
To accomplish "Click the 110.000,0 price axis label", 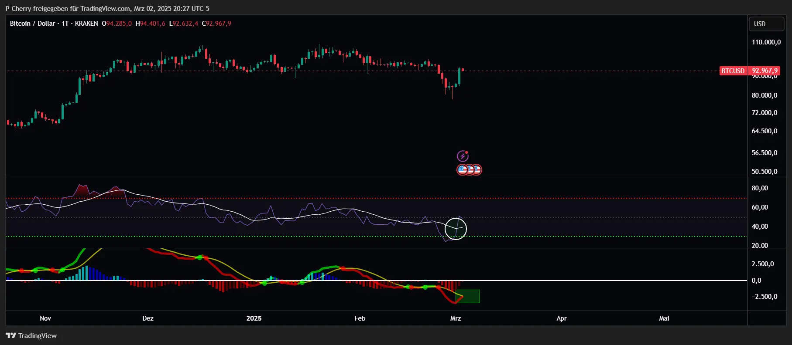I will [766, 42].
